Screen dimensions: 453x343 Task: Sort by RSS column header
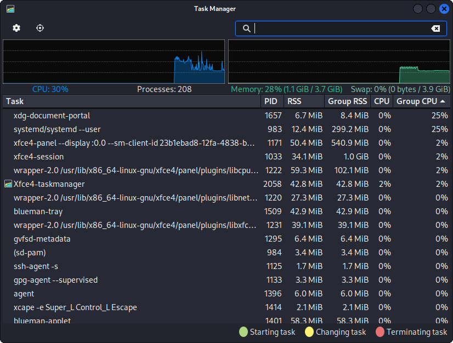(x=304, y=101)
